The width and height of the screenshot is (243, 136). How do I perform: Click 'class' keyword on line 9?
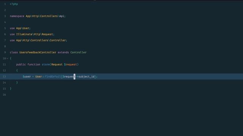14,53
